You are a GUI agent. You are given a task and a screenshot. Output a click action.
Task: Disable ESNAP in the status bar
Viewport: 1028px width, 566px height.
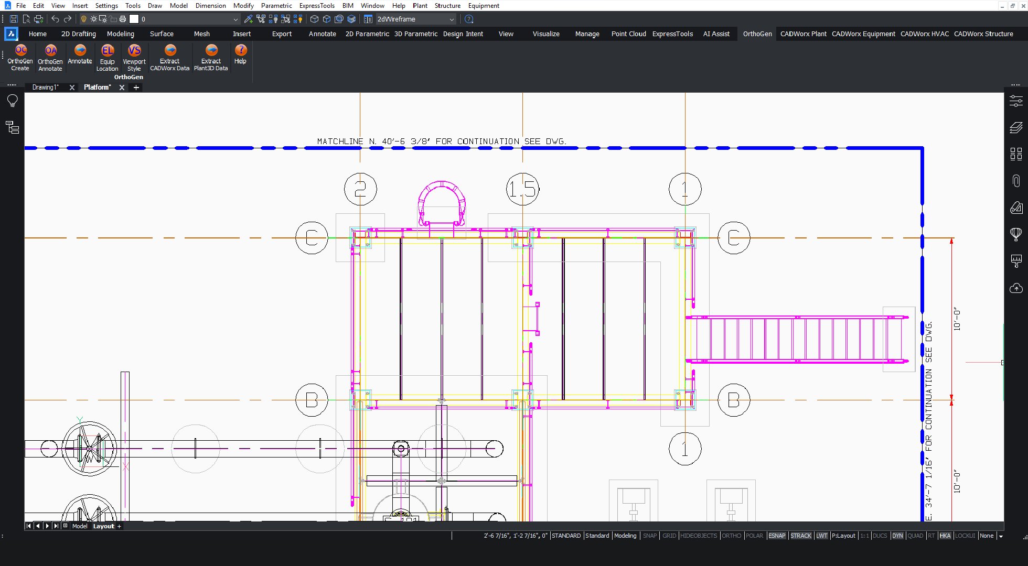(x=777, y=536)
